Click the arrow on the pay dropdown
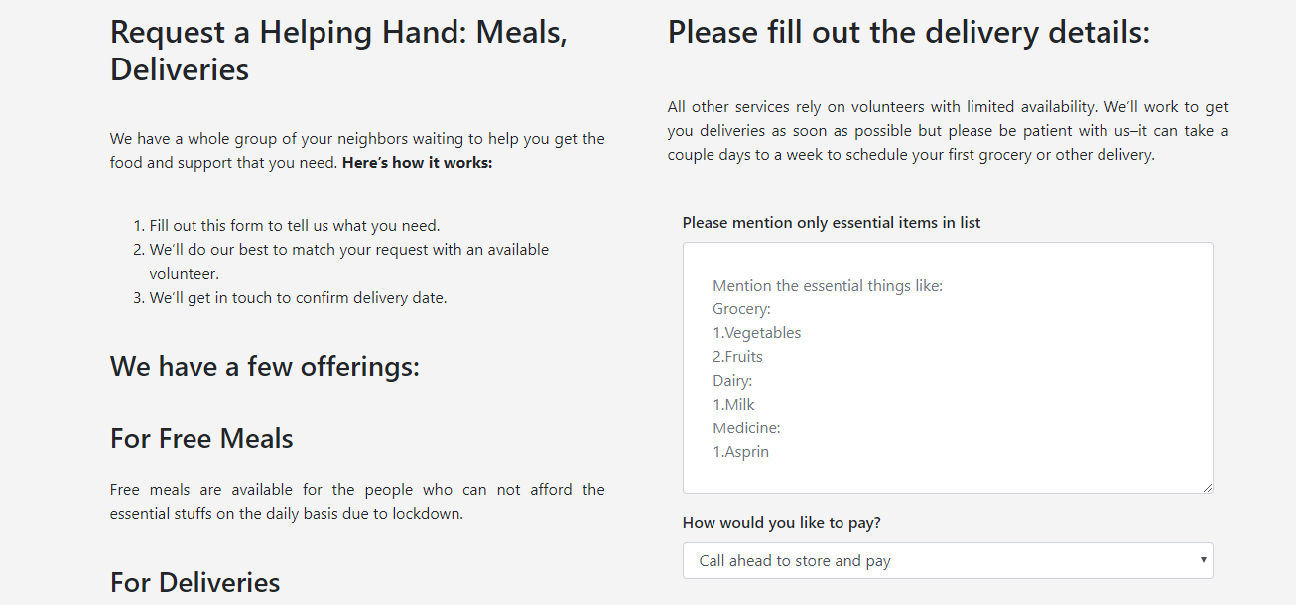 coord(1203,560)
